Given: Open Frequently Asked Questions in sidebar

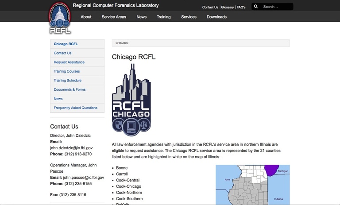Looking at the screenshot, I should pos(77,108).
